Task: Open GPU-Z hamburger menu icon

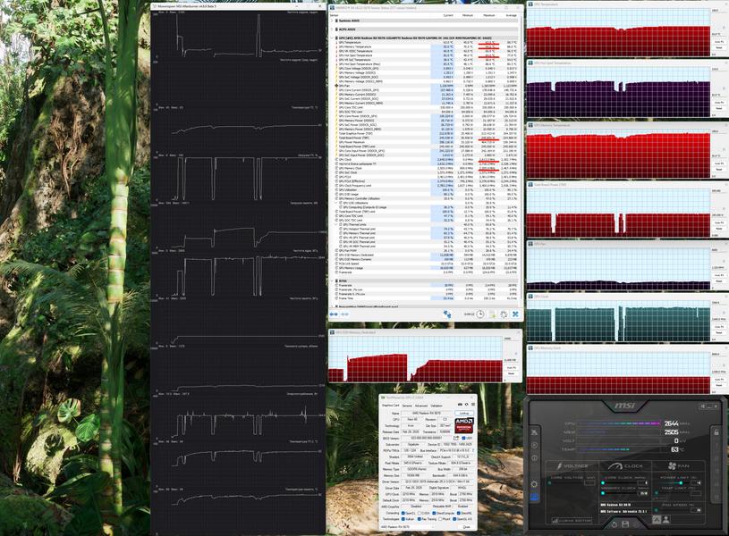Action: tap(473, 404)
